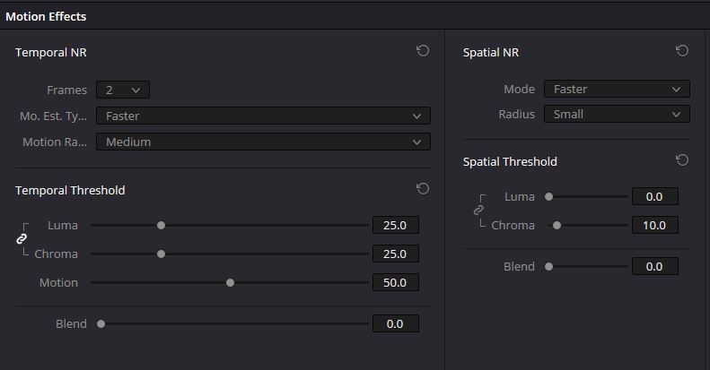Reset the Temporal NR settings

(423, 51)
